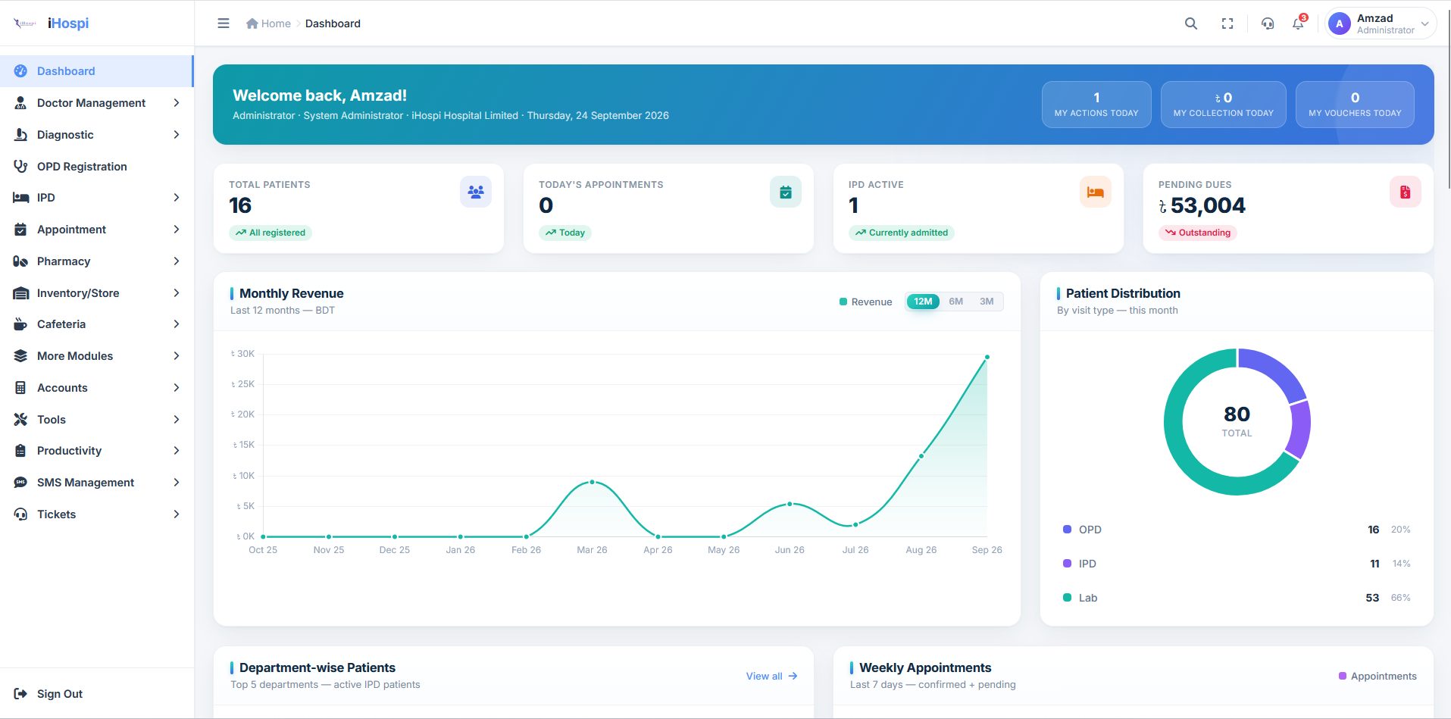Open the My Actions Today tile

pos(1096,105)
